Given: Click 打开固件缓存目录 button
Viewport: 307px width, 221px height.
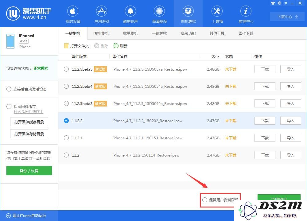Looking at the screenshot, I should tap(29, 122).
